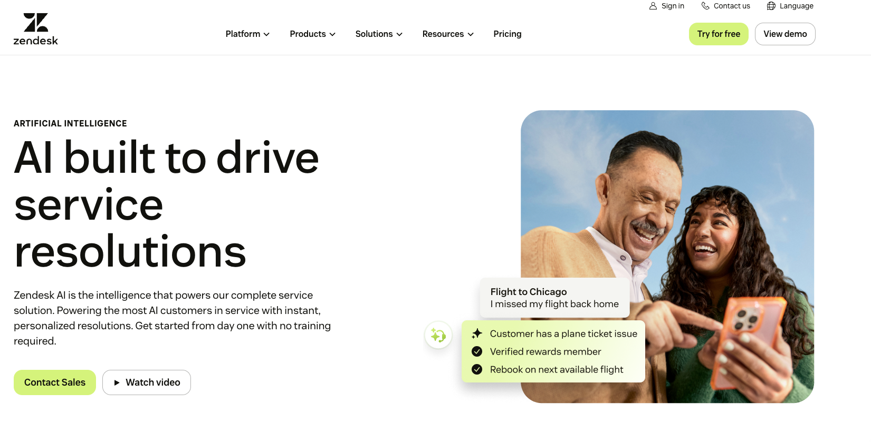Click 'Customer has a plane ticket issue' text

click(563, 333)
